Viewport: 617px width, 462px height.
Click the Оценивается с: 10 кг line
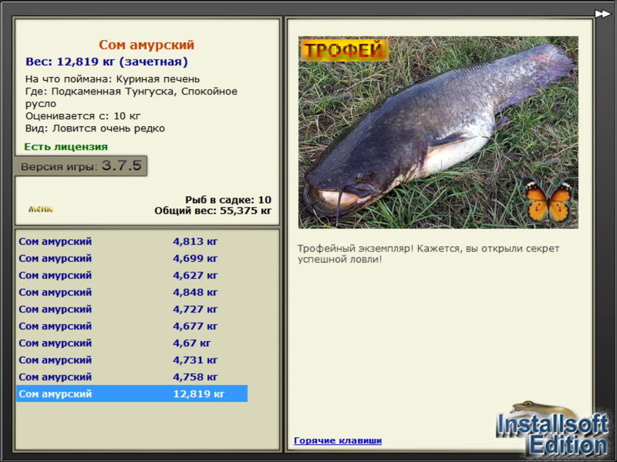click(x=83, y=116)
